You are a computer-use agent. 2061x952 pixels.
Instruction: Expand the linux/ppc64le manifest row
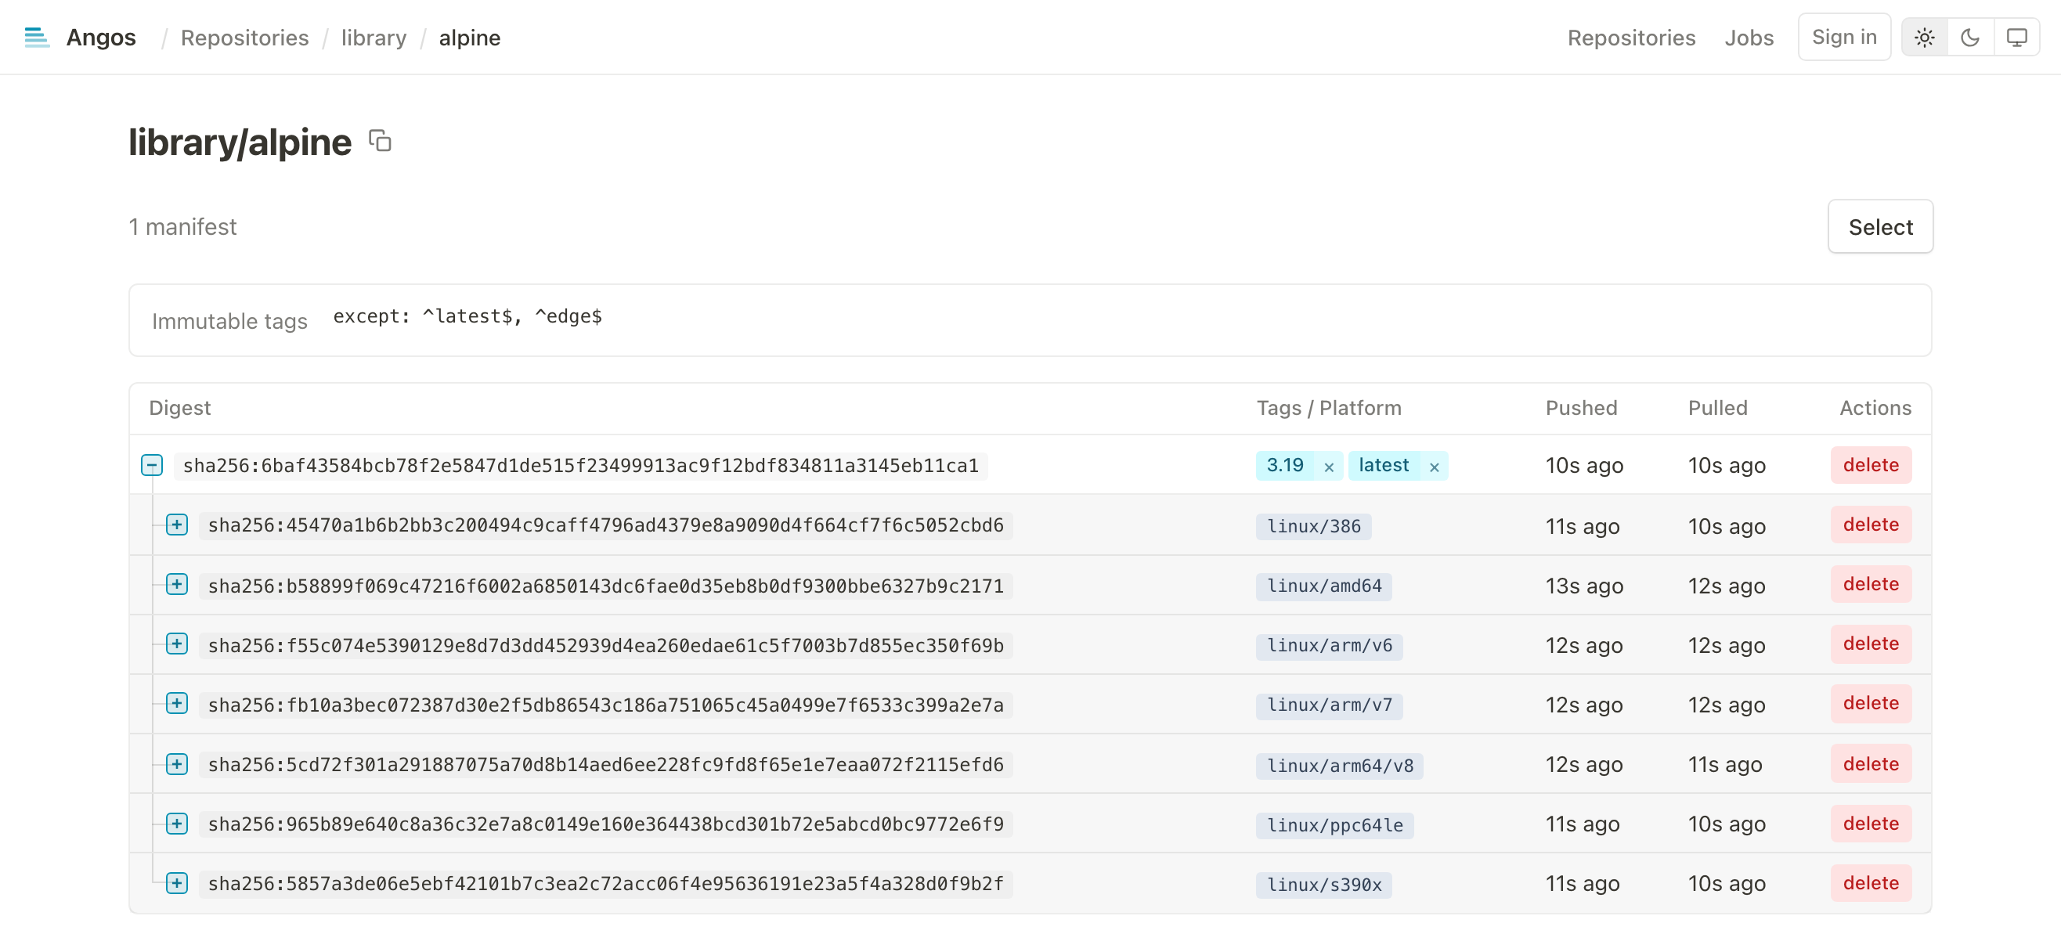click(x=177, y=824)
